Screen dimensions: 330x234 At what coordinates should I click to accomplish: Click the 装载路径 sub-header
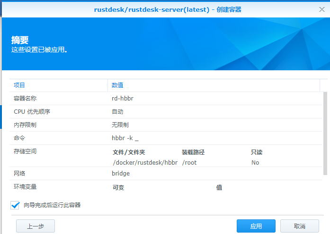[x=193, y=152]
